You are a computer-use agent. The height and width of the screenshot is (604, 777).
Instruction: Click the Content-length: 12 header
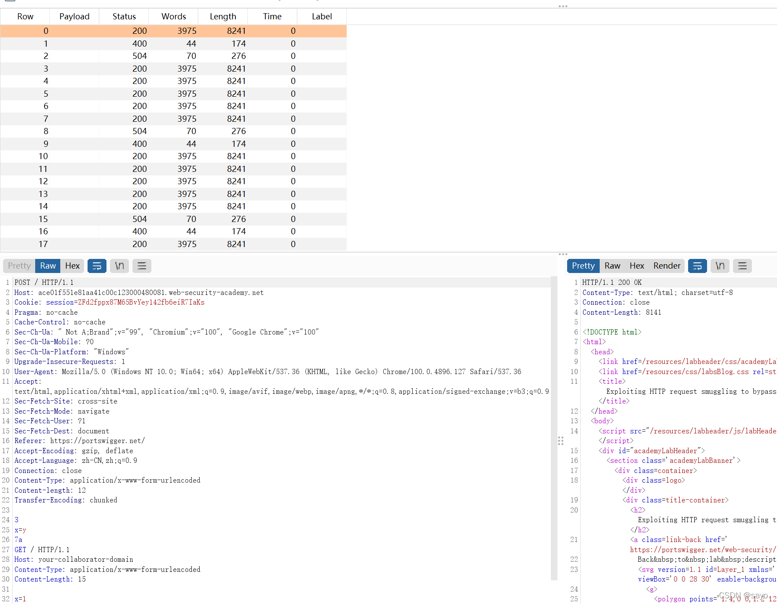pos(50,490)
